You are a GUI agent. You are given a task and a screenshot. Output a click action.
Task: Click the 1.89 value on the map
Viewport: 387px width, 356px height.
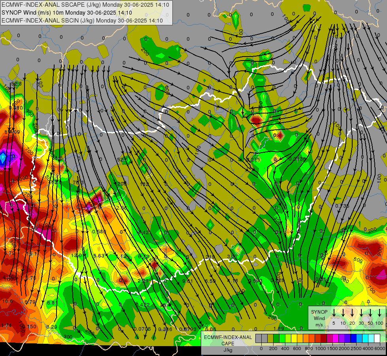pos(279,328)
